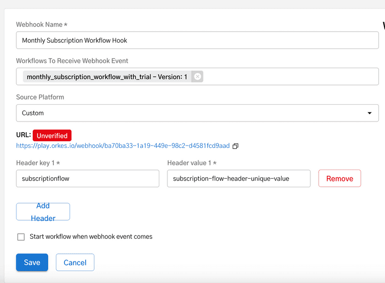Edit the Header value 1 text box
The width and height of the screenshot is (385, 283).
[239, 178]
